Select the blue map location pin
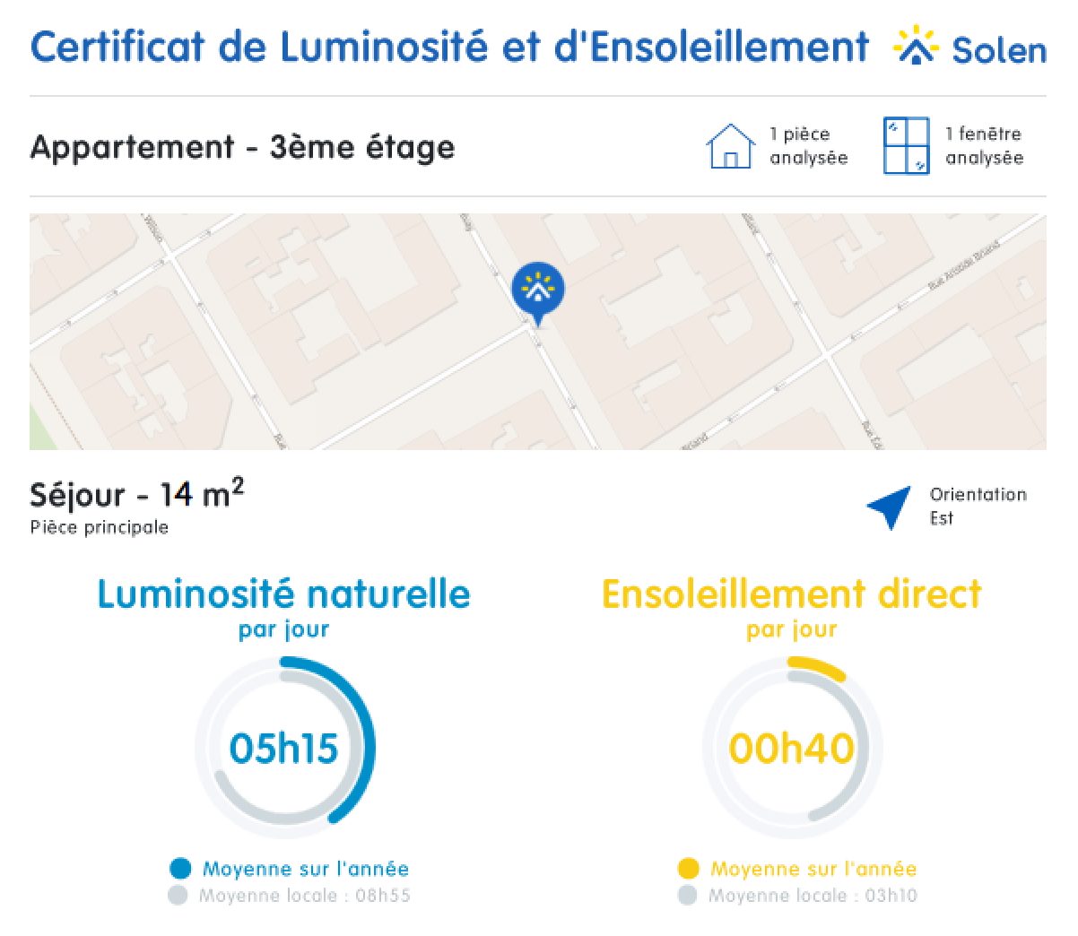This screenshot has height=936, width=1078. click(537, 294)
